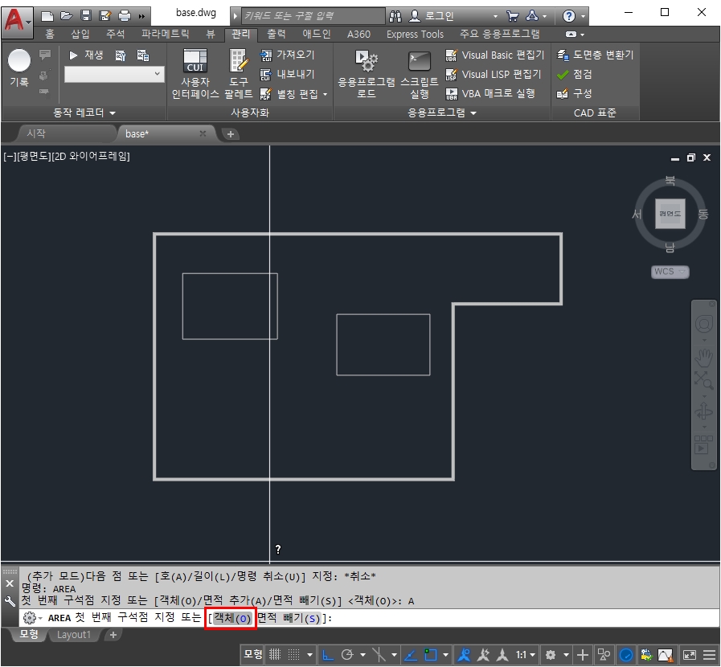Click the 재생 play button
This screenshot has height=667, width=721.
pos(86,55)
